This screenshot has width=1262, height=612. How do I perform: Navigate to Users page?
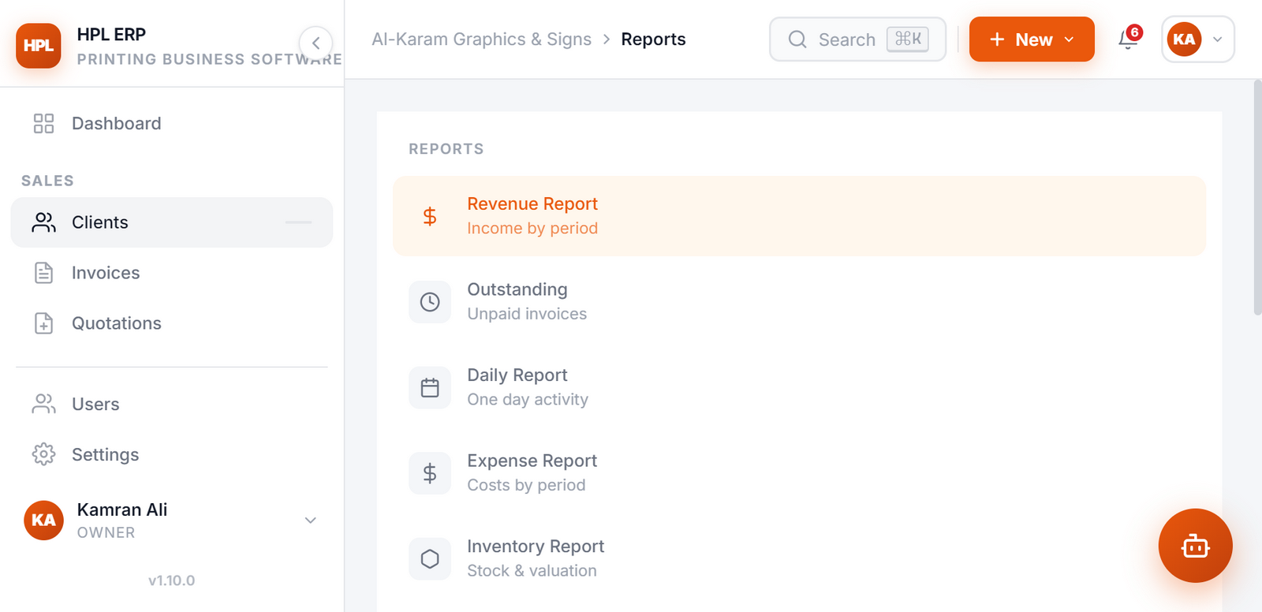[172, 404]
